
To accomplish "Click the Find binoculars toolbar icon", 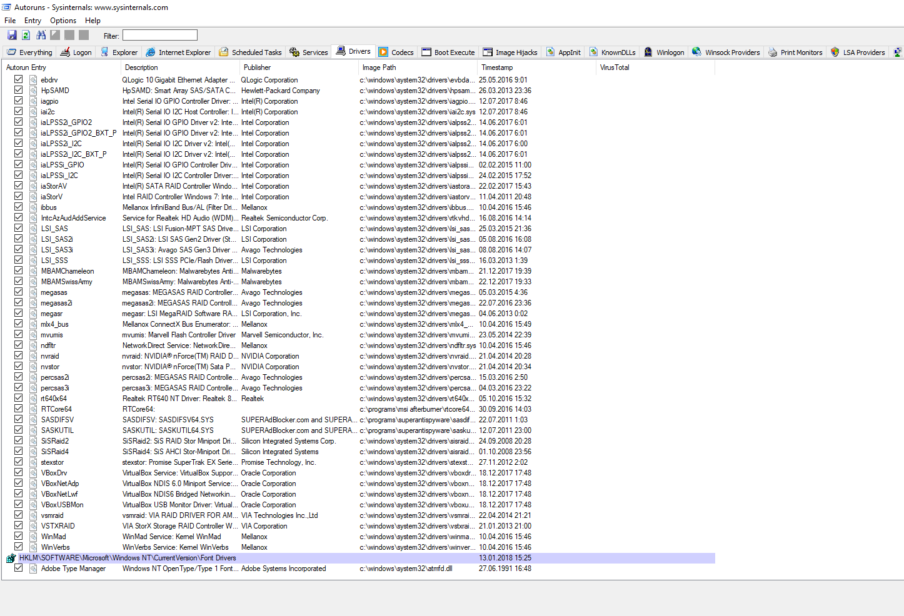I will point(41,36).
